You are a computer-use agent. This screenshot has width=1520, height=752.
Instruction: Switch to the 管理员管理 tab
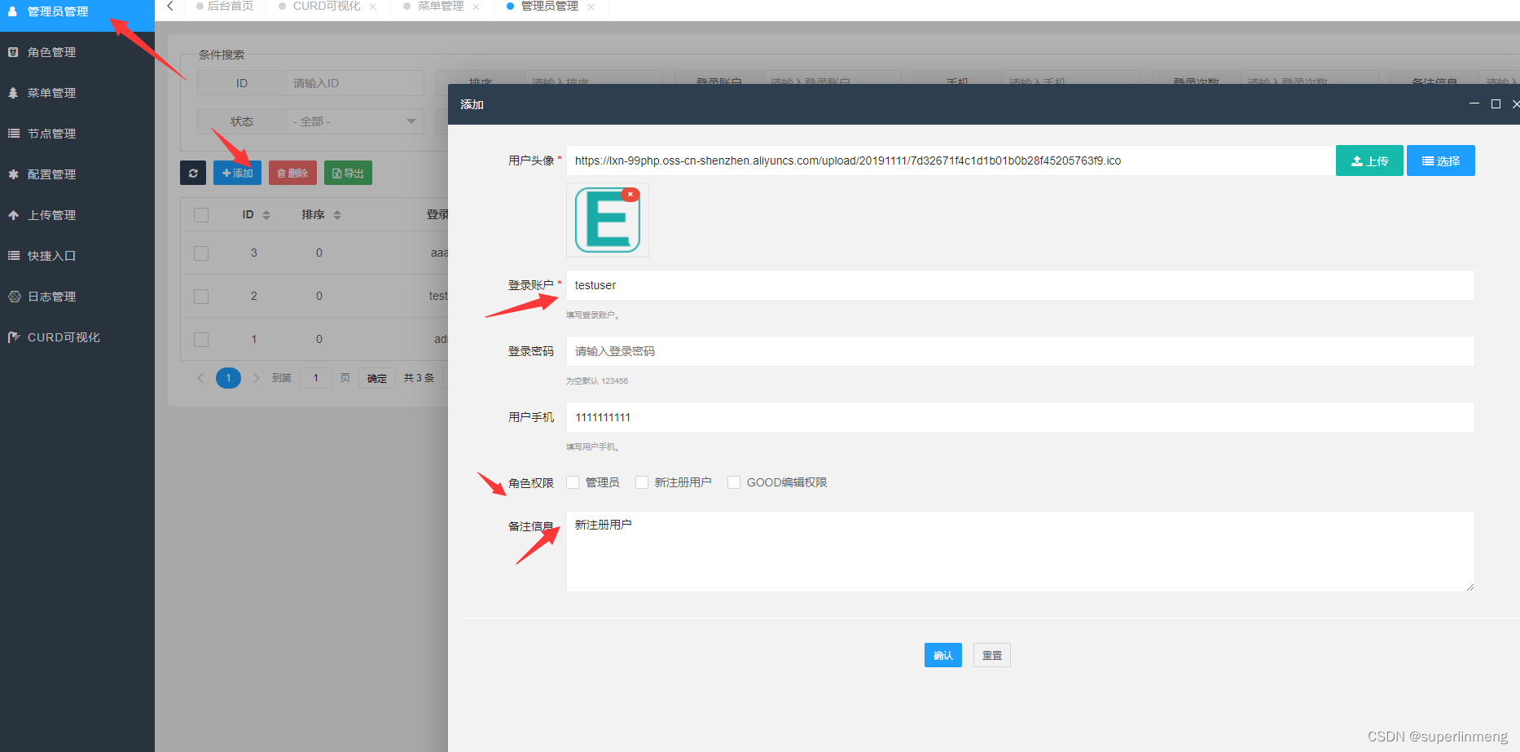click(x=549, y=7)
